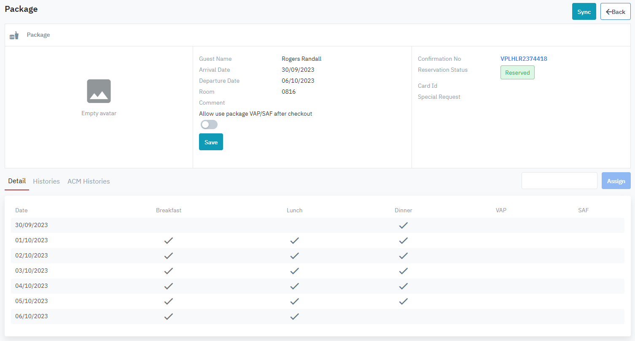Select the Detail tab
The height and width of the screenshot is (341, 635).
(17, 181)
